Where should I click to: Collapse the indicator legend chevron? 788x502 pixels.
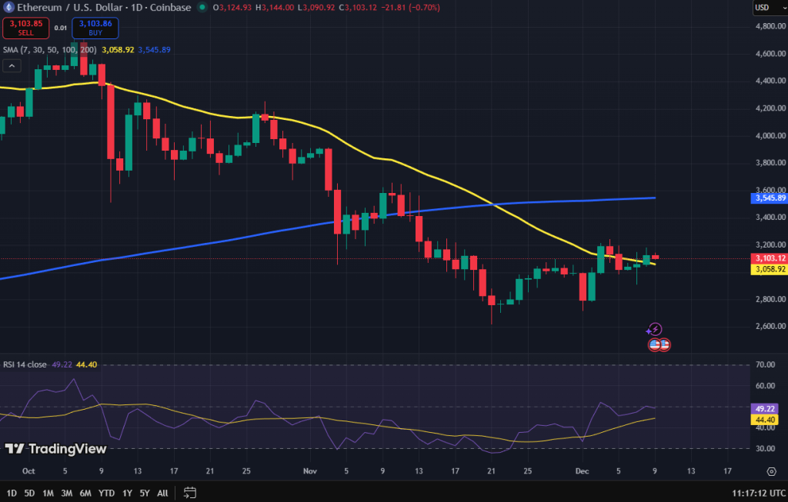[12, 66]
